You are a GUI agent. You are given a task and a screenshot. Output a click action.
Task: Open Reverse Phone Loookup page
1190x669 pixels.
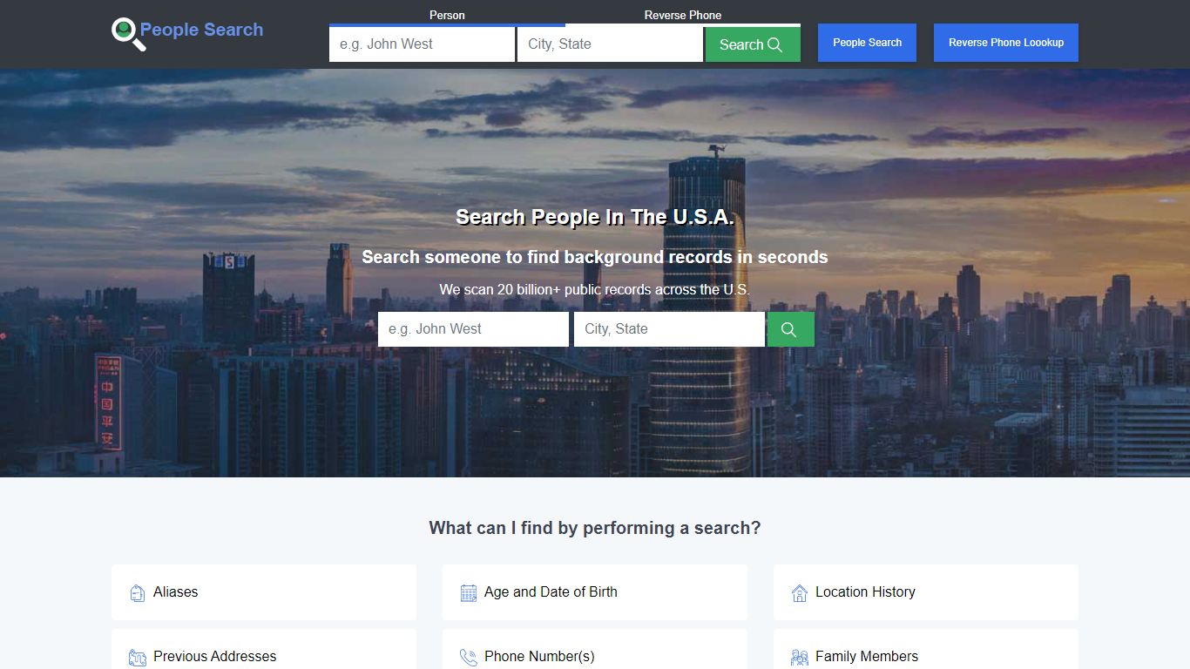click(x=1005, y=42)
